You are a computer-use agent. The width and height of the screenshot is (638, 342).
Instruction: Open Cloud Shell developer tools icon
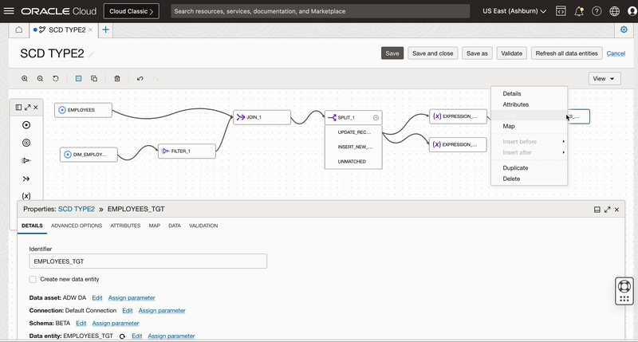click(561, 11)
